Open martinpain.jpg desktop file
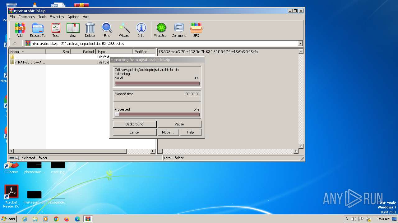Viewport: 398px width, 223px height. [x=34, y=198]
